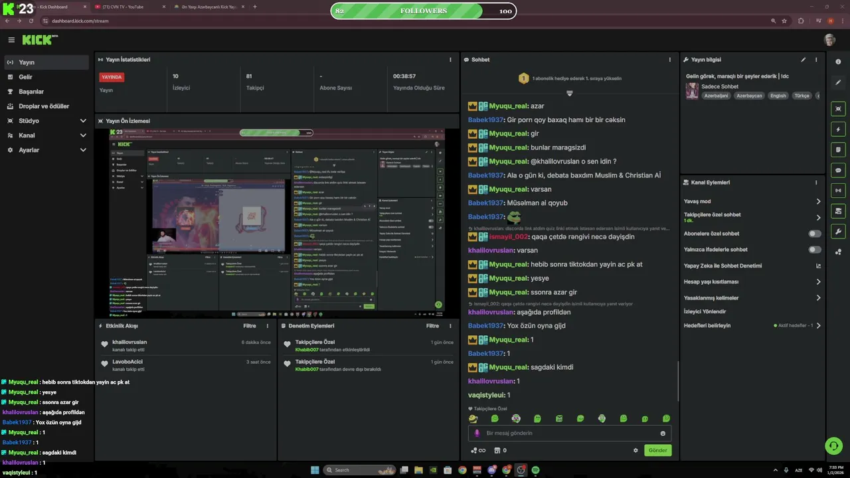The height and width of the screenshot is (478, 850).
Task: Toggle Yalnızca ifadelerle sohbet switch
Action: 815,250
